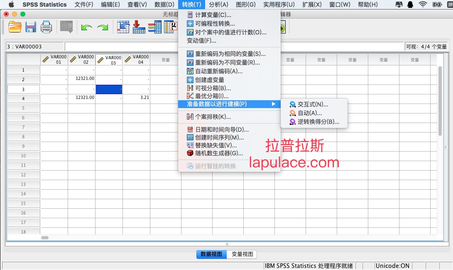Click the Recall recent dialogs icon

click(x=66, y=27)
